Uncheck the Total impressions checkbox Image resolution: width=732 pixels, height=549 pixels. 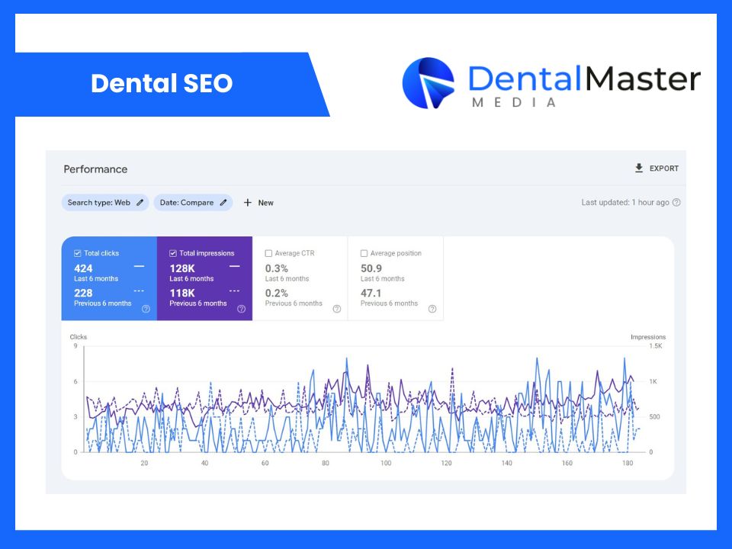(x=173, y=253)
